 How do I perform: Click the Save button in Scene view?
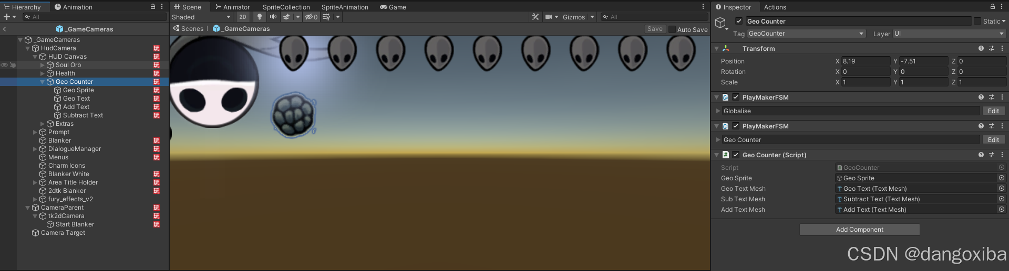point(655,29)
